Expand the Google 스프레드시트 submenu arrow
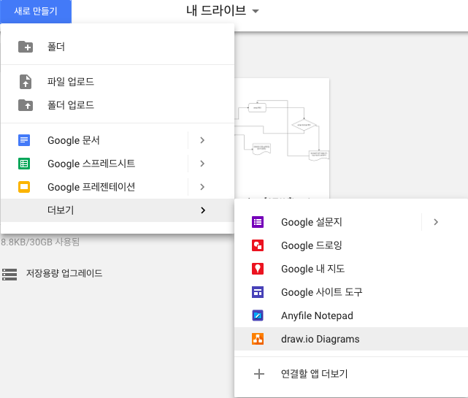Image resolution: width=468 pixels, height=398 pixels. [202, 164]
